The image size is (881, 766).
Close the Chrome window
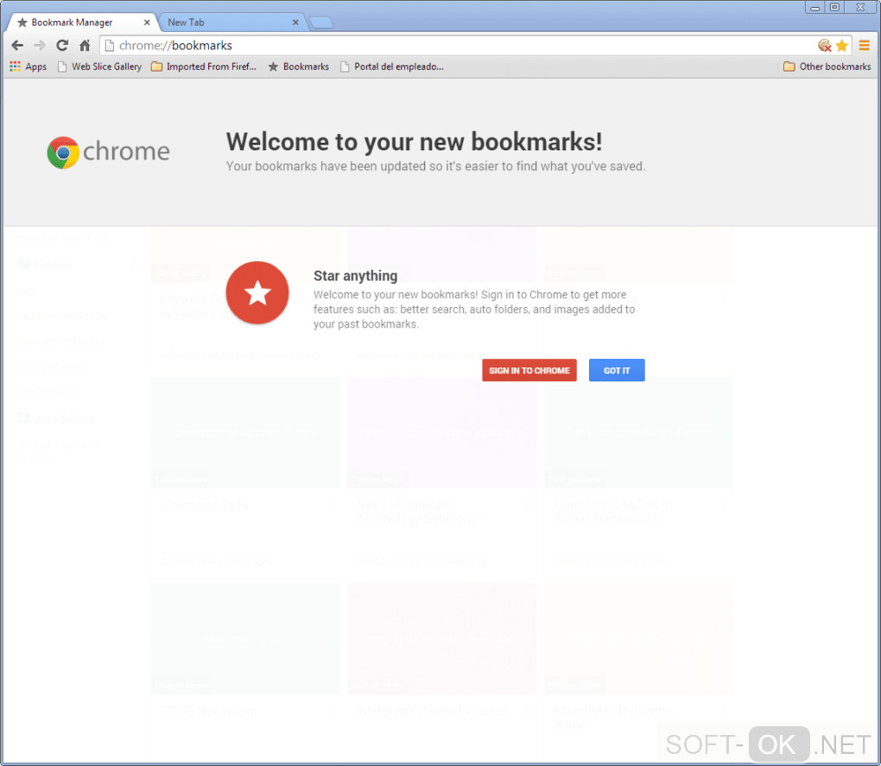pyautogui.click(x=860, y=7)
